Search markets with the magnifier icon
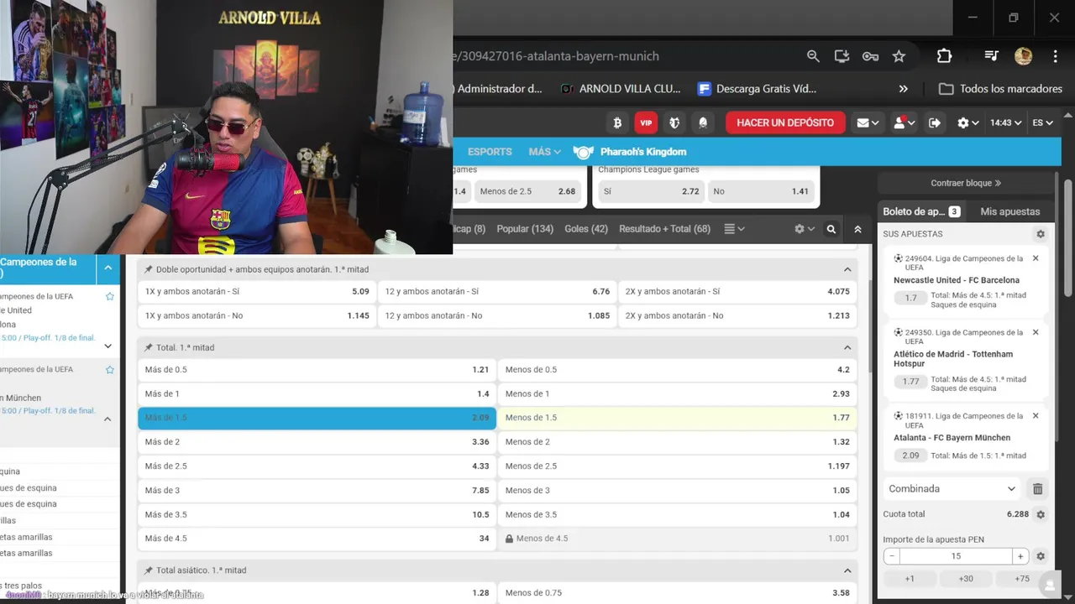The height and width of the screenshot is (604, 1075). coord(831,229)
